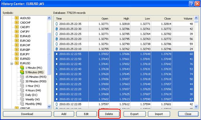Click the Export button

135,114
